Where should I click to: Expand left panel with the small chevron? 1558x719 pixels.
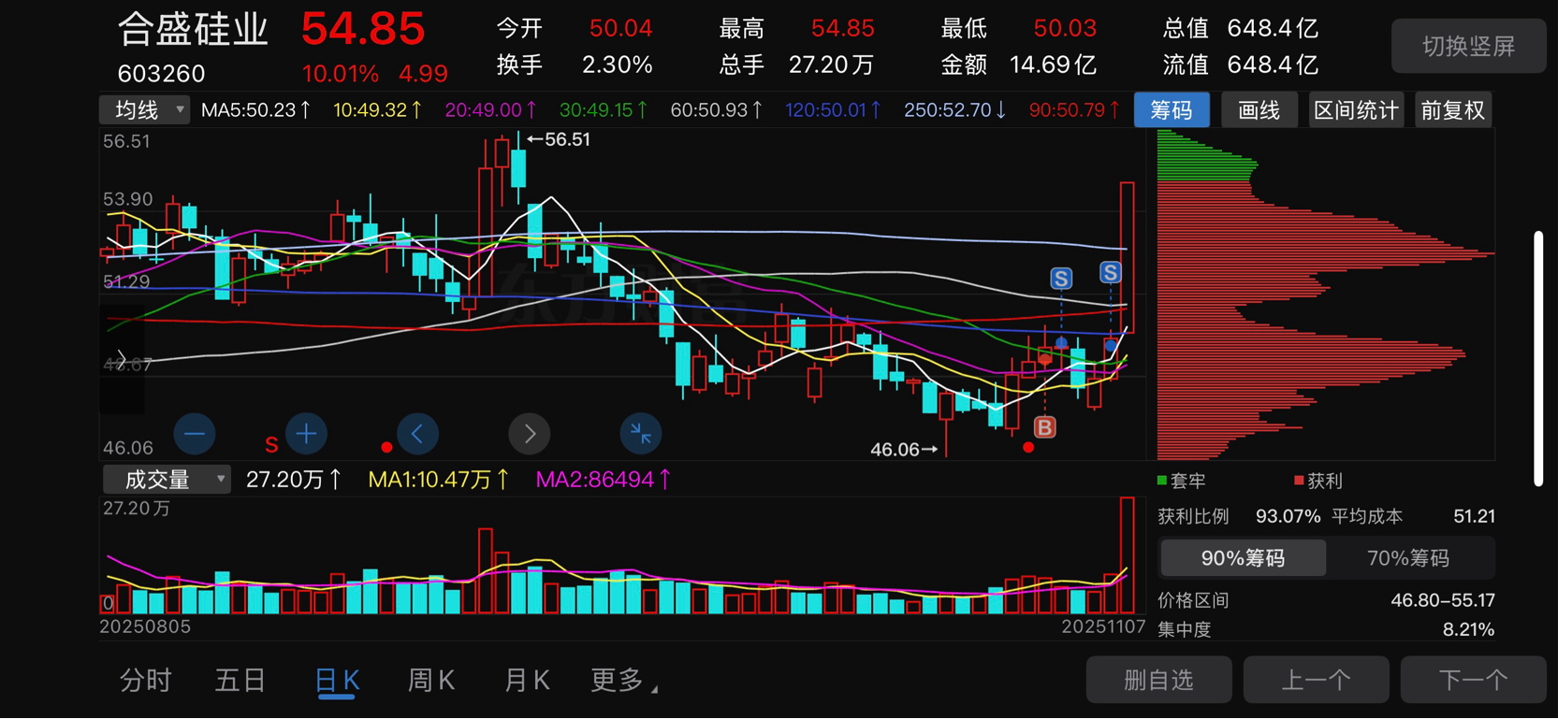(x=121, y=359)
